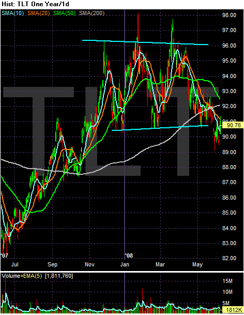Viewport: 244px width, 315px height.
Task: Click the 87.00 price axis label
Action: click(x=229, y=182)
